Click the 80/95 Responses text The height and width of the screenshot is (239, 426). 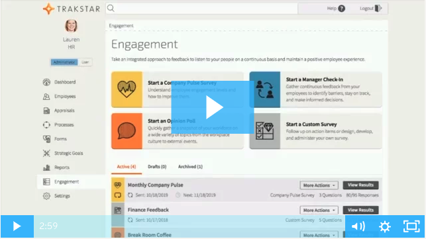362,195
